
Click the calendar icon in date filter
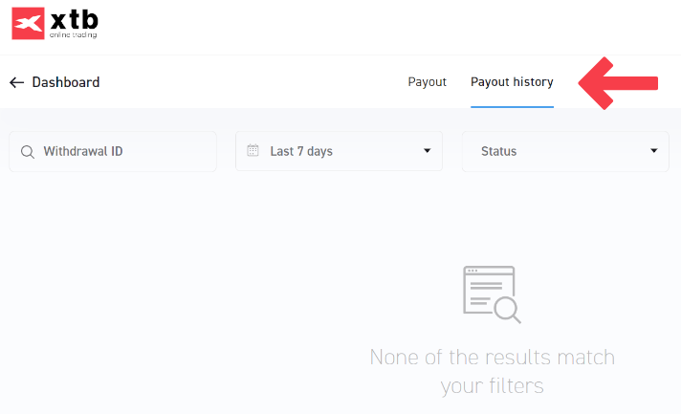253,151
